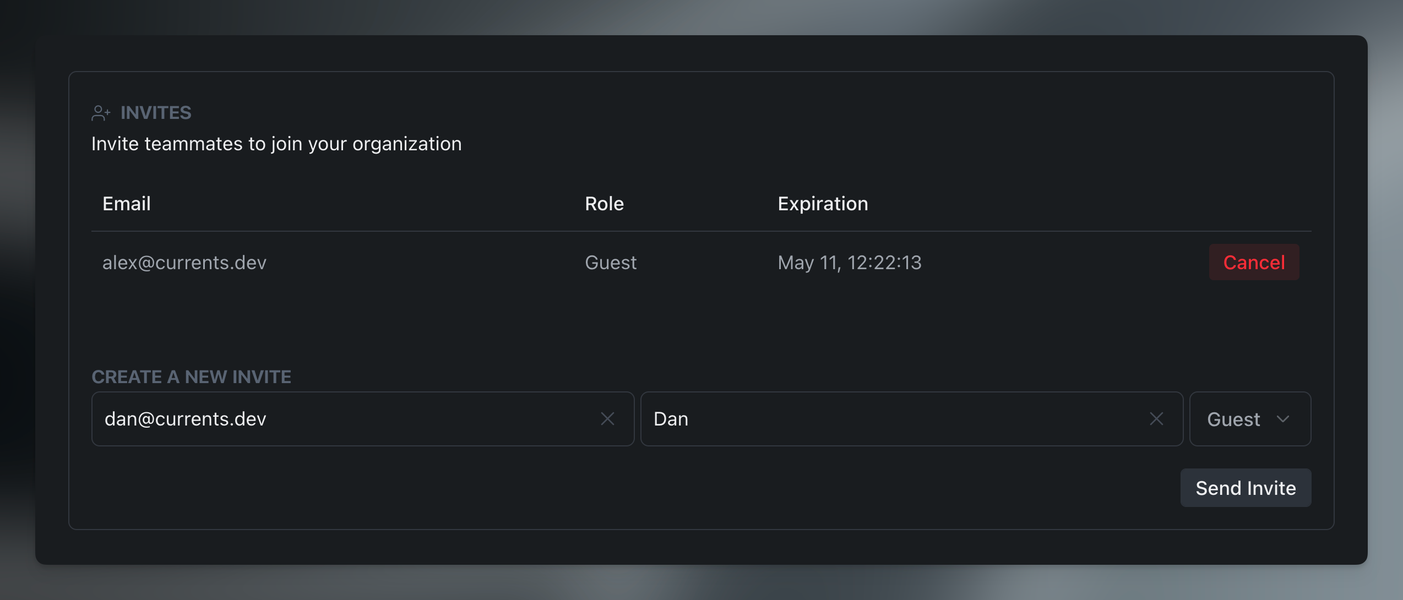Focus the email input with dan@currents.dev

point(347,419)
